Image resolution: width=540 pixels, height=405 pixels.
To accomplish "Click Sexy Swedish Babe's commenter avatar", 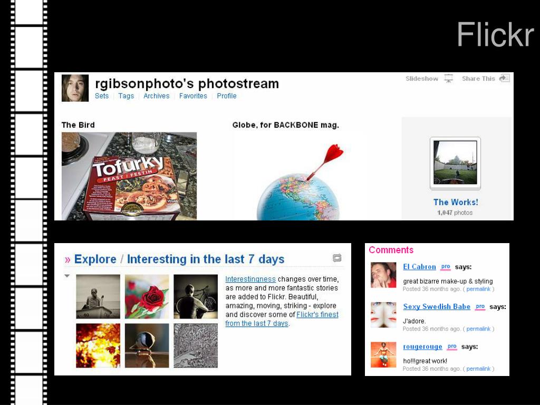I will [x=383, y=315].
